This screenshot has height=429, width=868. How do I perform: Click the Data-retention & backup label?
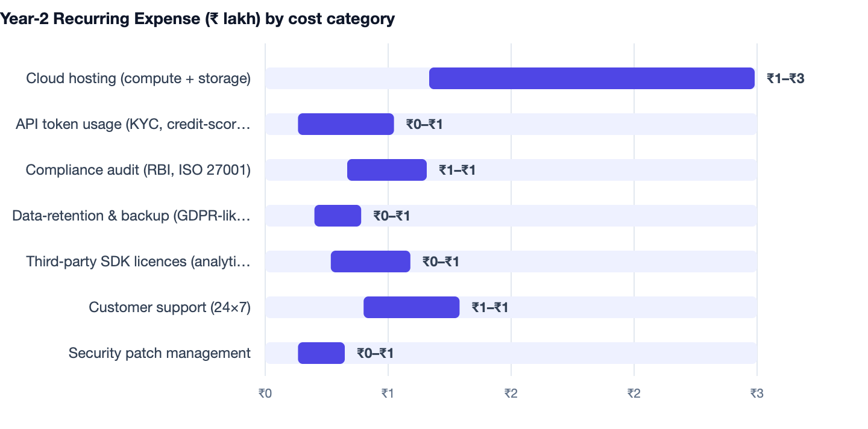click(131, 216)
